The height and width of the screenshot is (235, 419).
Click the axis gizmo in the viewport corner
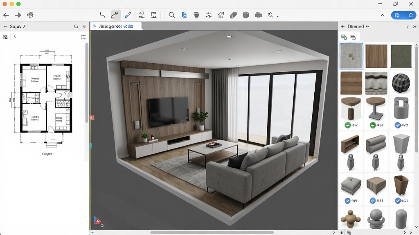point(98,222)
